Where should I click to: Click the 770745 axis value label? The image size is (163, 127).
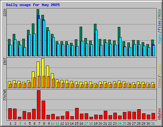[x=5, y=95]
